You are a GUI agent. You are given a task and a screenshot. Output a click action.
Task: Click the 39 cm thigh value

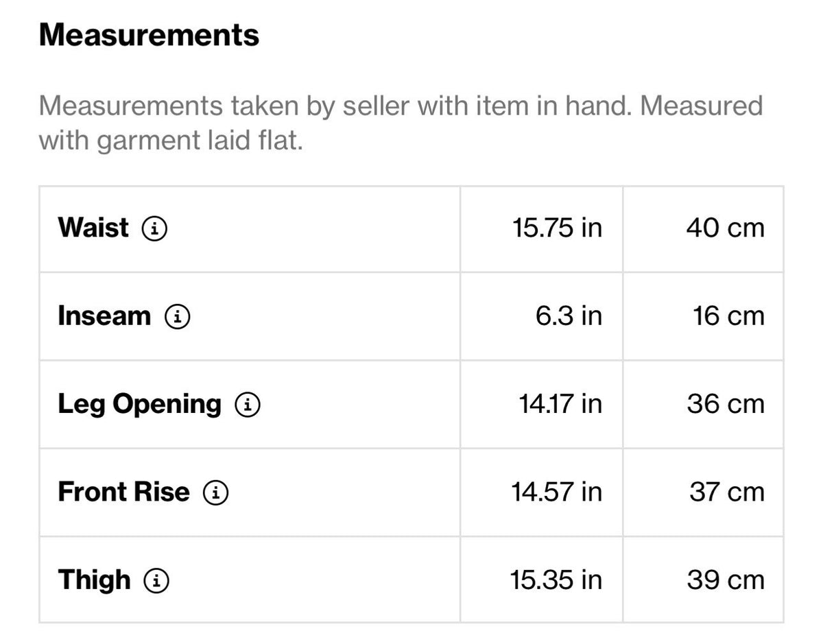726,580
